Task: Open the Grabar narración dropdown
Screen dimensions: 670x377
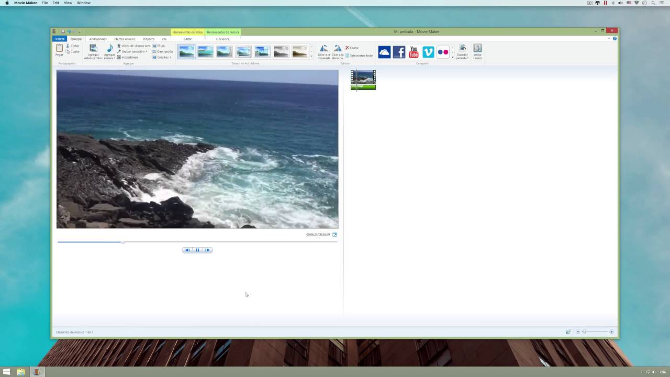Action: [146, 51]
